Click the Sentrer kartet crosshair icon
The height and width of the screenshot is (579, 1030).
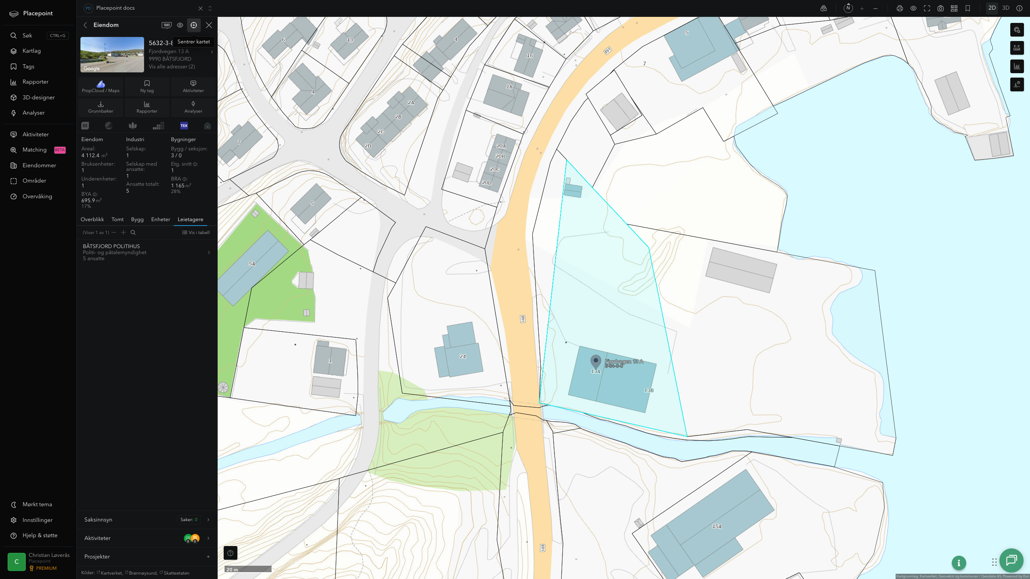[x=194, y=25]
